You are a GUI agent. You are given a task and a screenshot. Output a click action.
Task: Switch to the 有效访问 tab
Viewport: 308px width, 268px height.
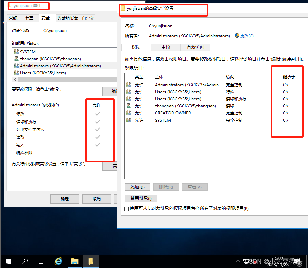195,47
